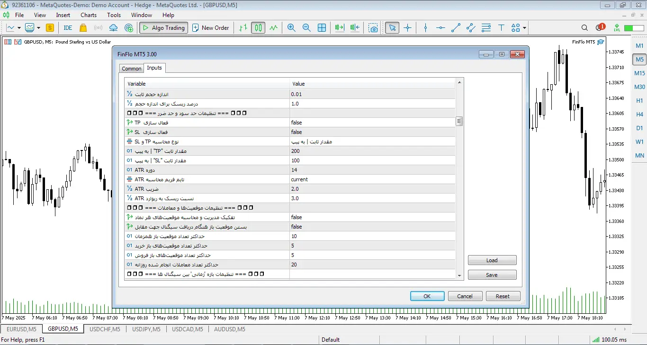Select the text label tool
Viewport: 647px width, 345px height.
point(501,28)
